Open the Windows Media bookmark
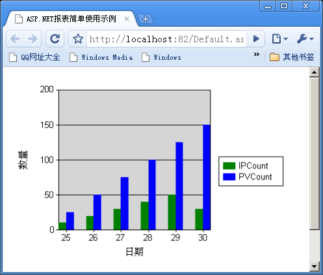The height and width of the screenshot is (275, 323). click(101, 57)
